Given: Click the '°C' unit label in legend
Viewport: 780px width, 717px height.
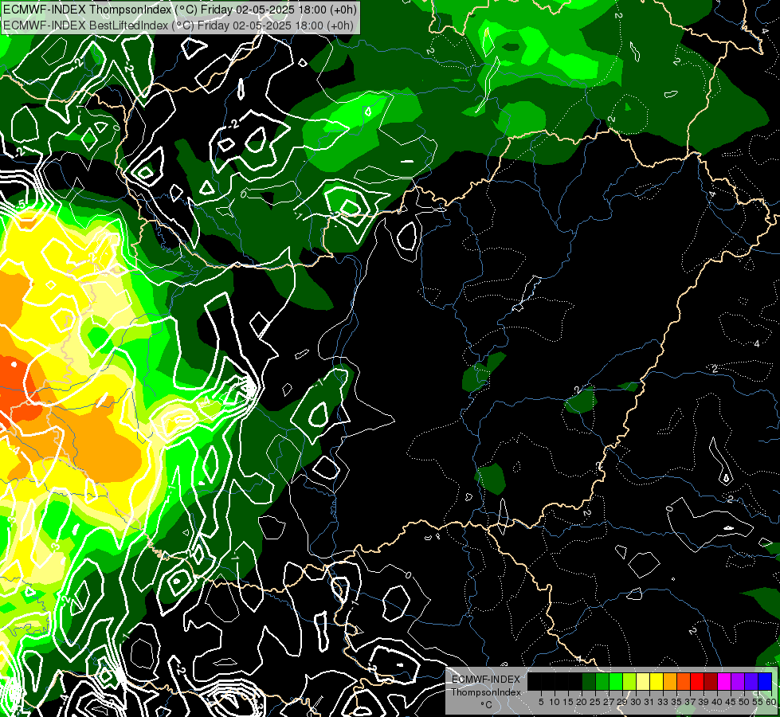Looking at the screenshot, I should click(x=486, y=705).
